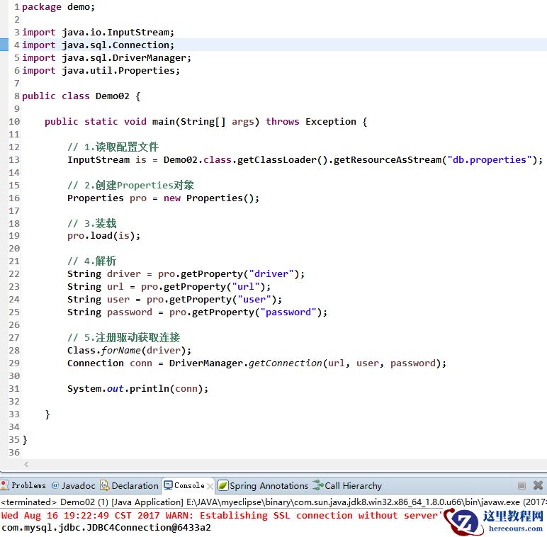This screenshot has width=547, height=537.
Task: Select the Console tab
Action: point(188,485)
